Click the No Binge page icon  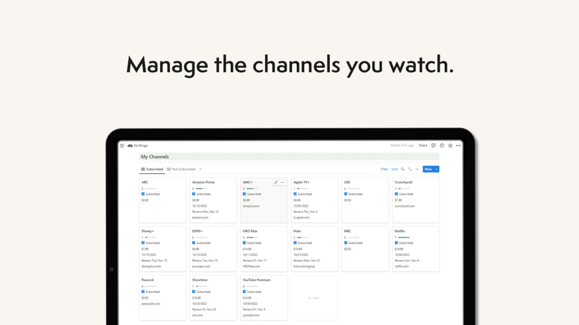pos(130,146)
